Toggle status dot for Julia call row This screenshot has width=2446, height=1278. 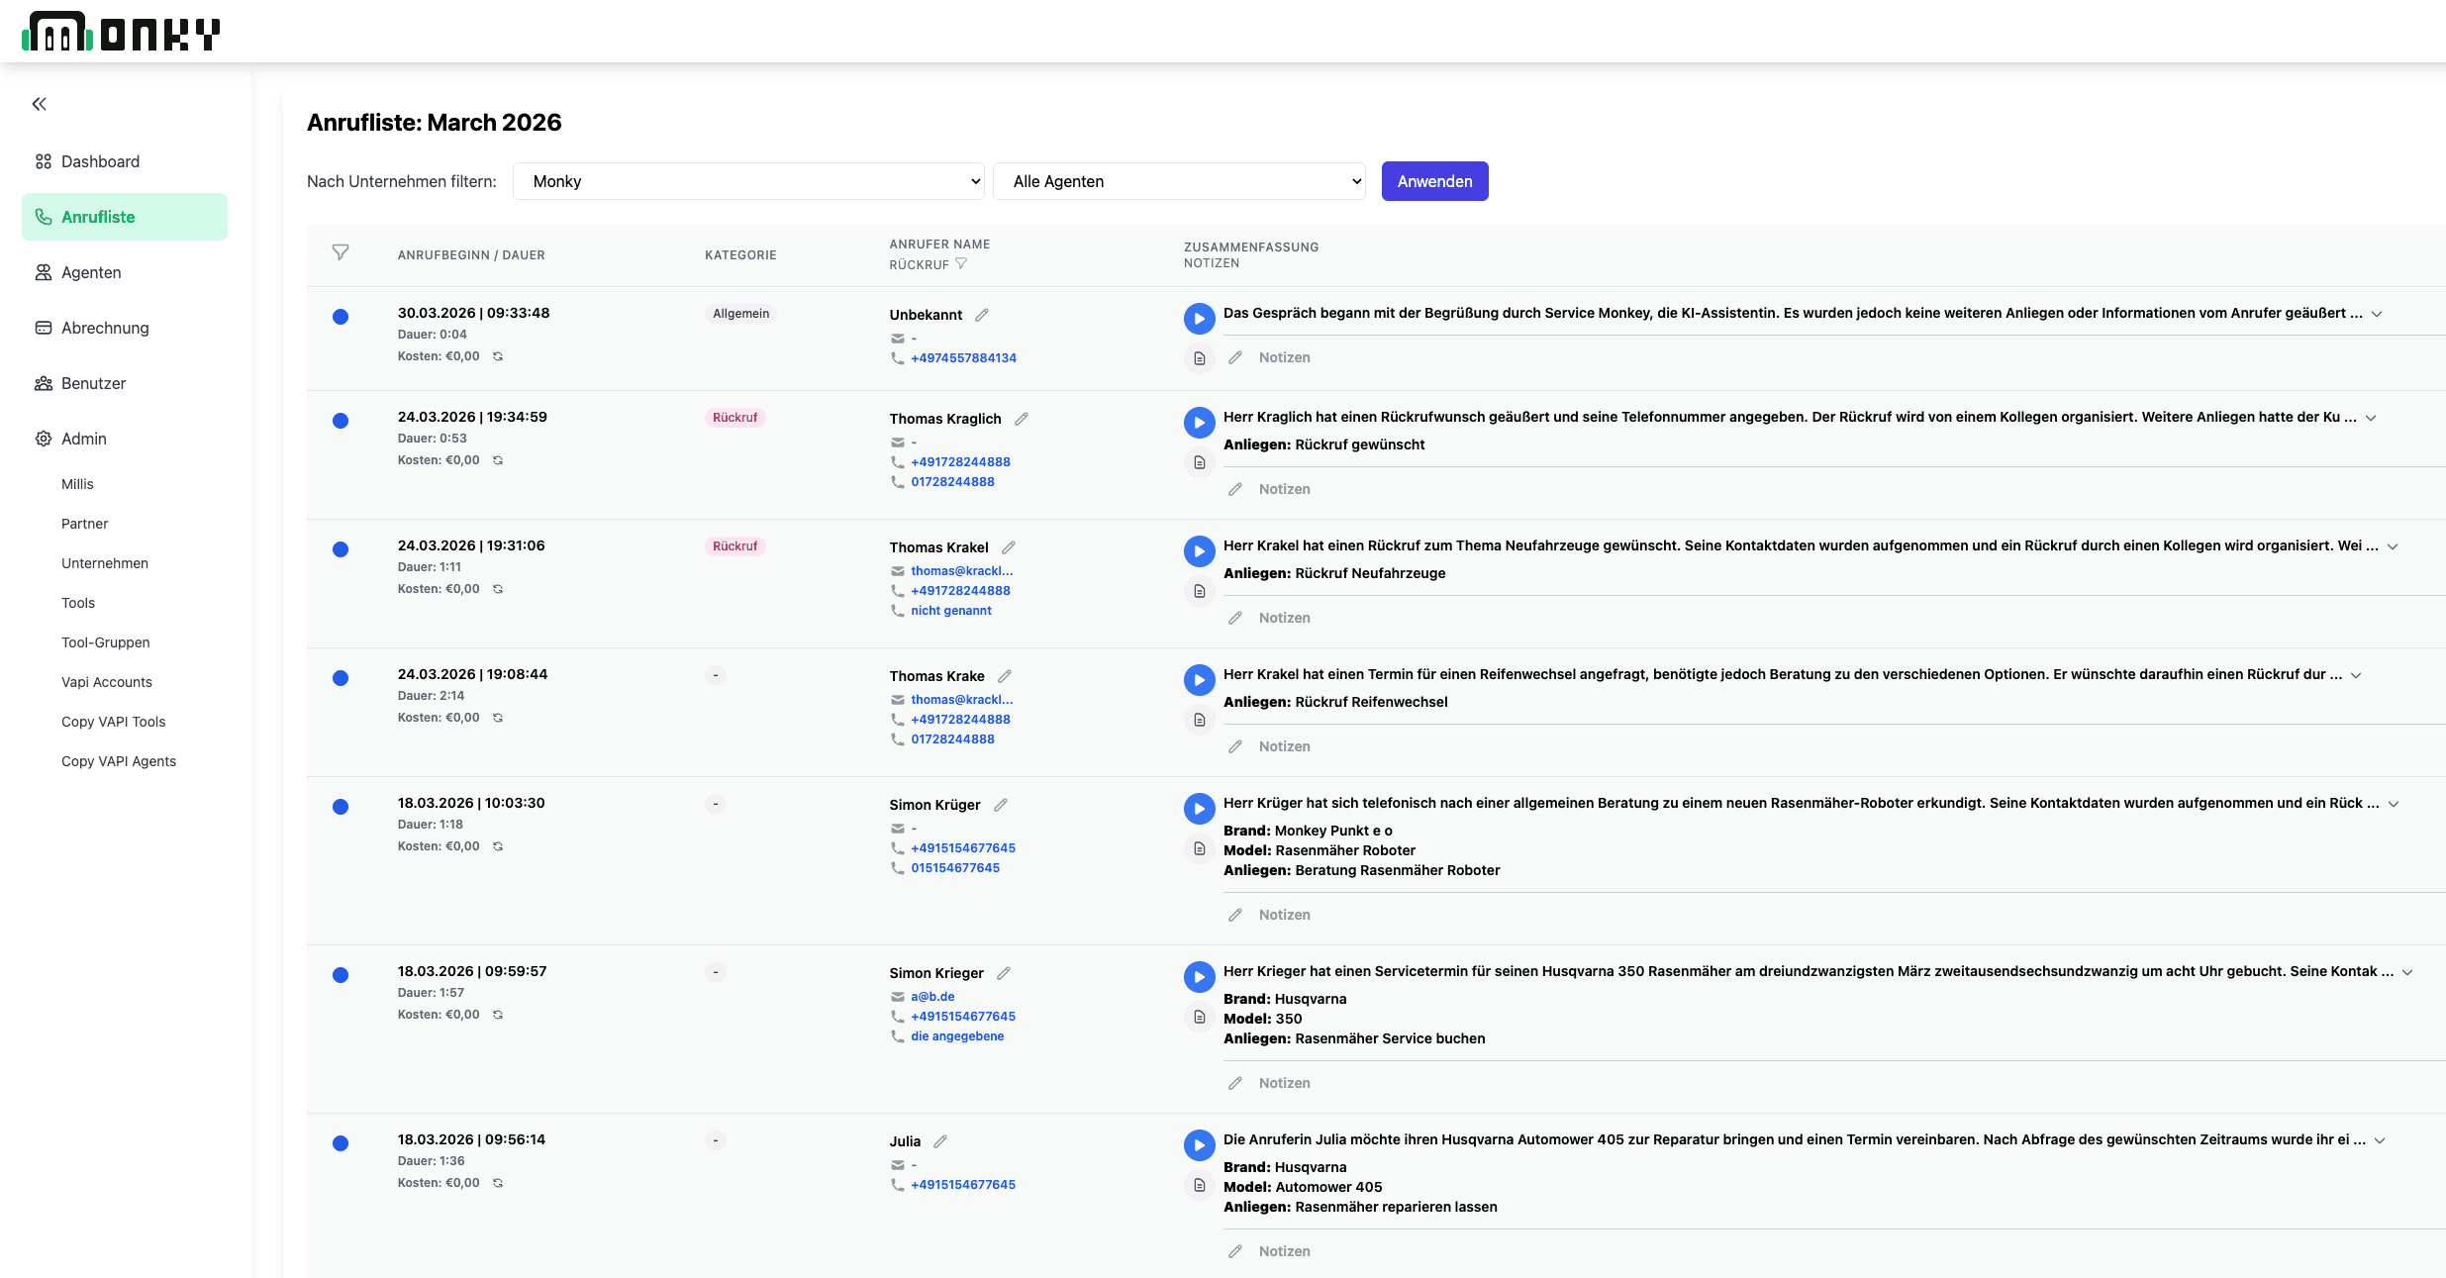click(341, 1143)
